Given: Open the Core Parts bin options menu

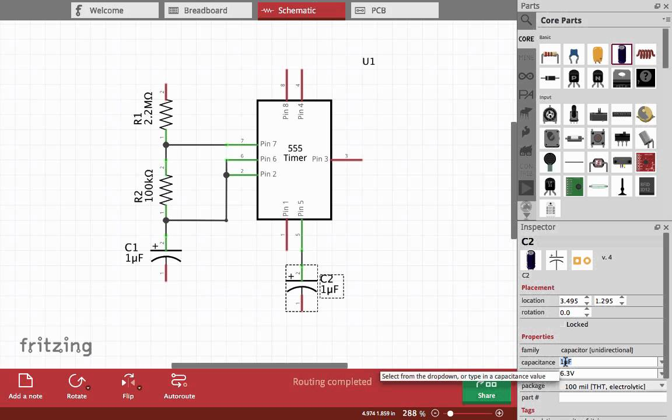Looking at the screenshot, I should tap(666, 20).
